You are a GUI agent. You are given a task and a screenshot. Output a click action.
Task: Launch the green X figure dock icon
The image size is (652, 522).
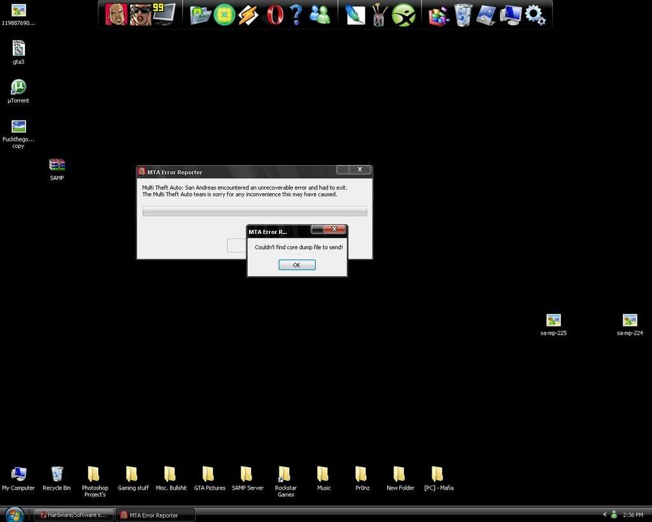click(x=404, y=15)
